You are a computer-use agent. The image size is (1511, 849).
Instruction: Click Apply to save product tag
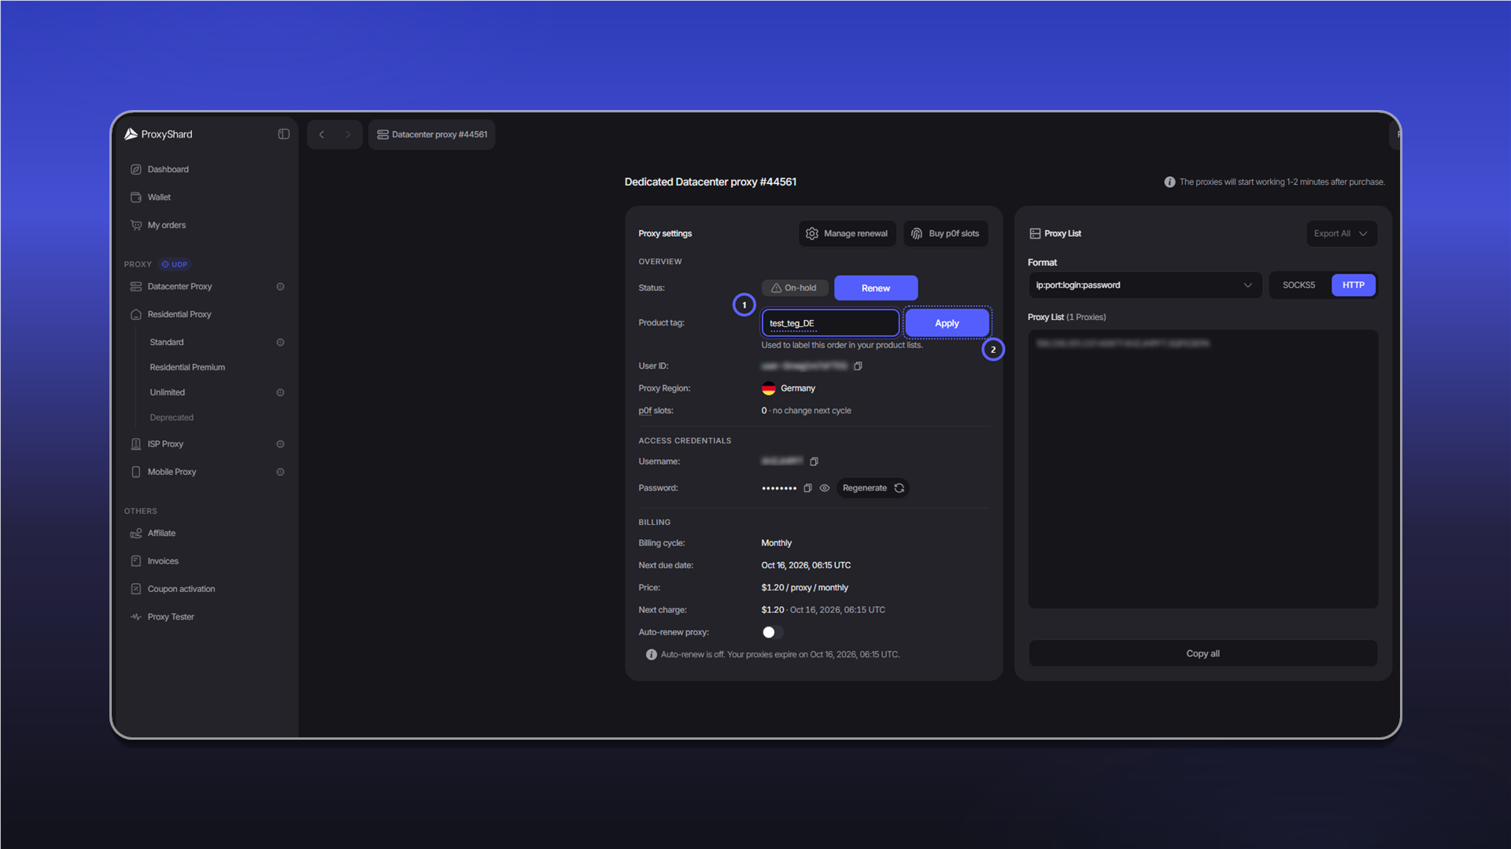947,323
